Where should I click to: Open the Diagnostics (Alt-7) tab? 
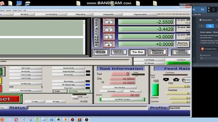[140, 14]
